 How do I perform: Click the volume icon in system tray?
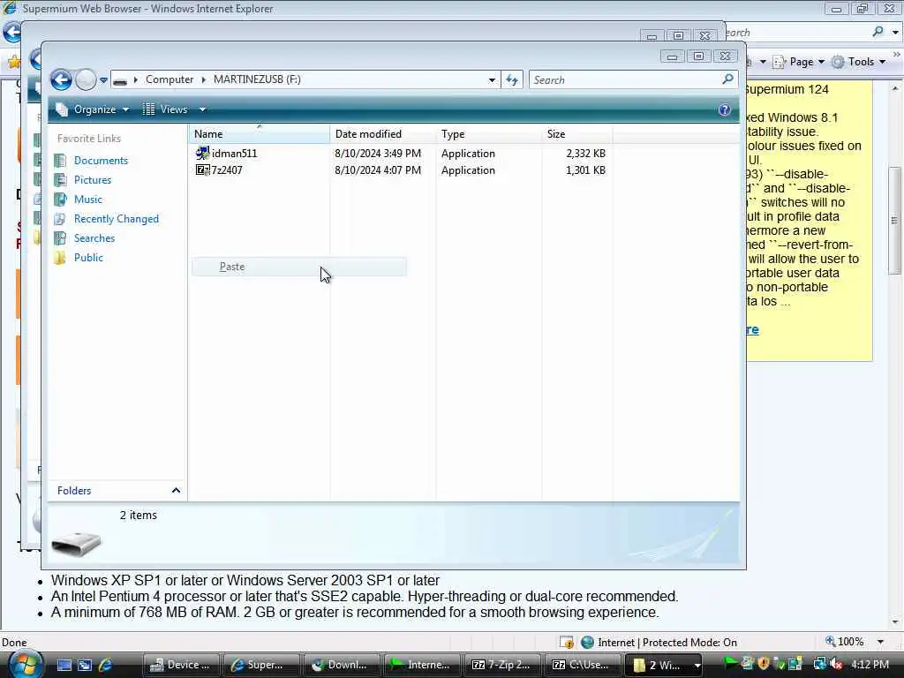click(837, 665)
